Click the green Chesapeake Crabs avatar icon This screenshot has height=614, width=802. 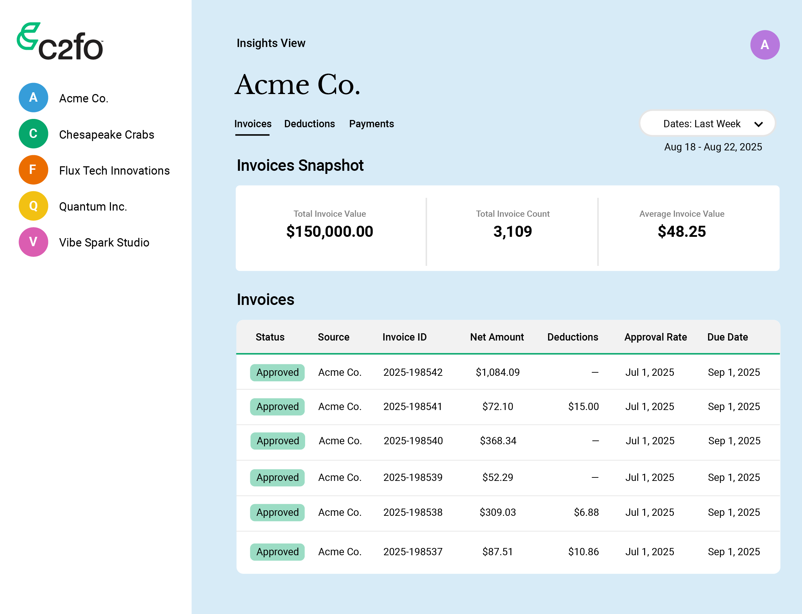[x=33, y=134]
